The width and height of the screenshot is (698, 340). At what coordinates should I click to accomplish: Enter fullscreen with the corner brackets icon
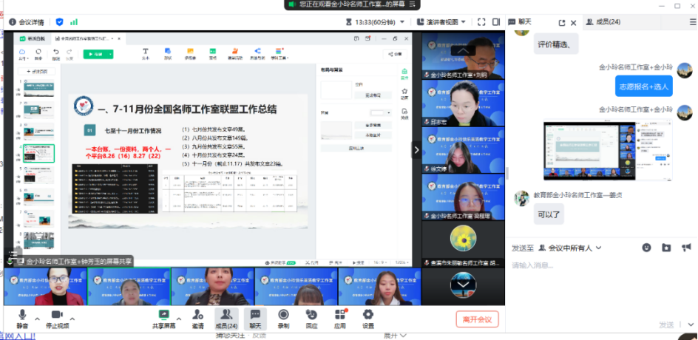point(481,22)
